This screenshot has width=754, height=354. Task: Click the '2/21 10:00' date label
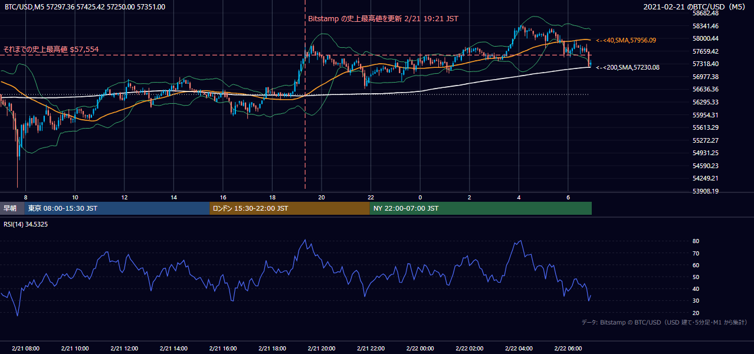[75, 348]
